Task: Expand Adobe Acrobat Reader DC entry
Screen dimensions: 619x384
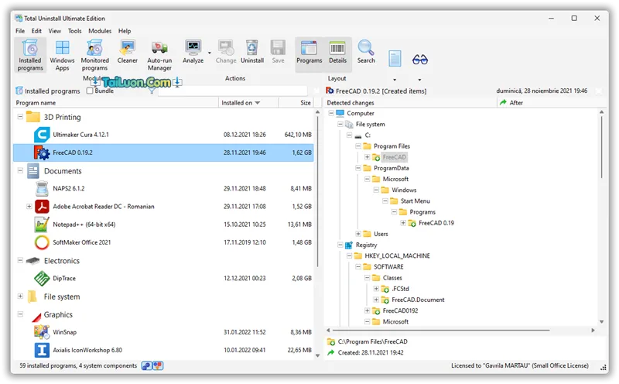Action: (x=29, y=206)
